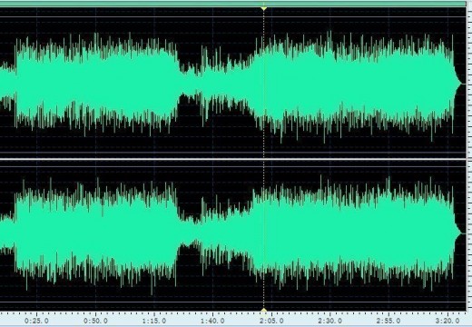Click the yellow playhead marker at top

[264, 9]
